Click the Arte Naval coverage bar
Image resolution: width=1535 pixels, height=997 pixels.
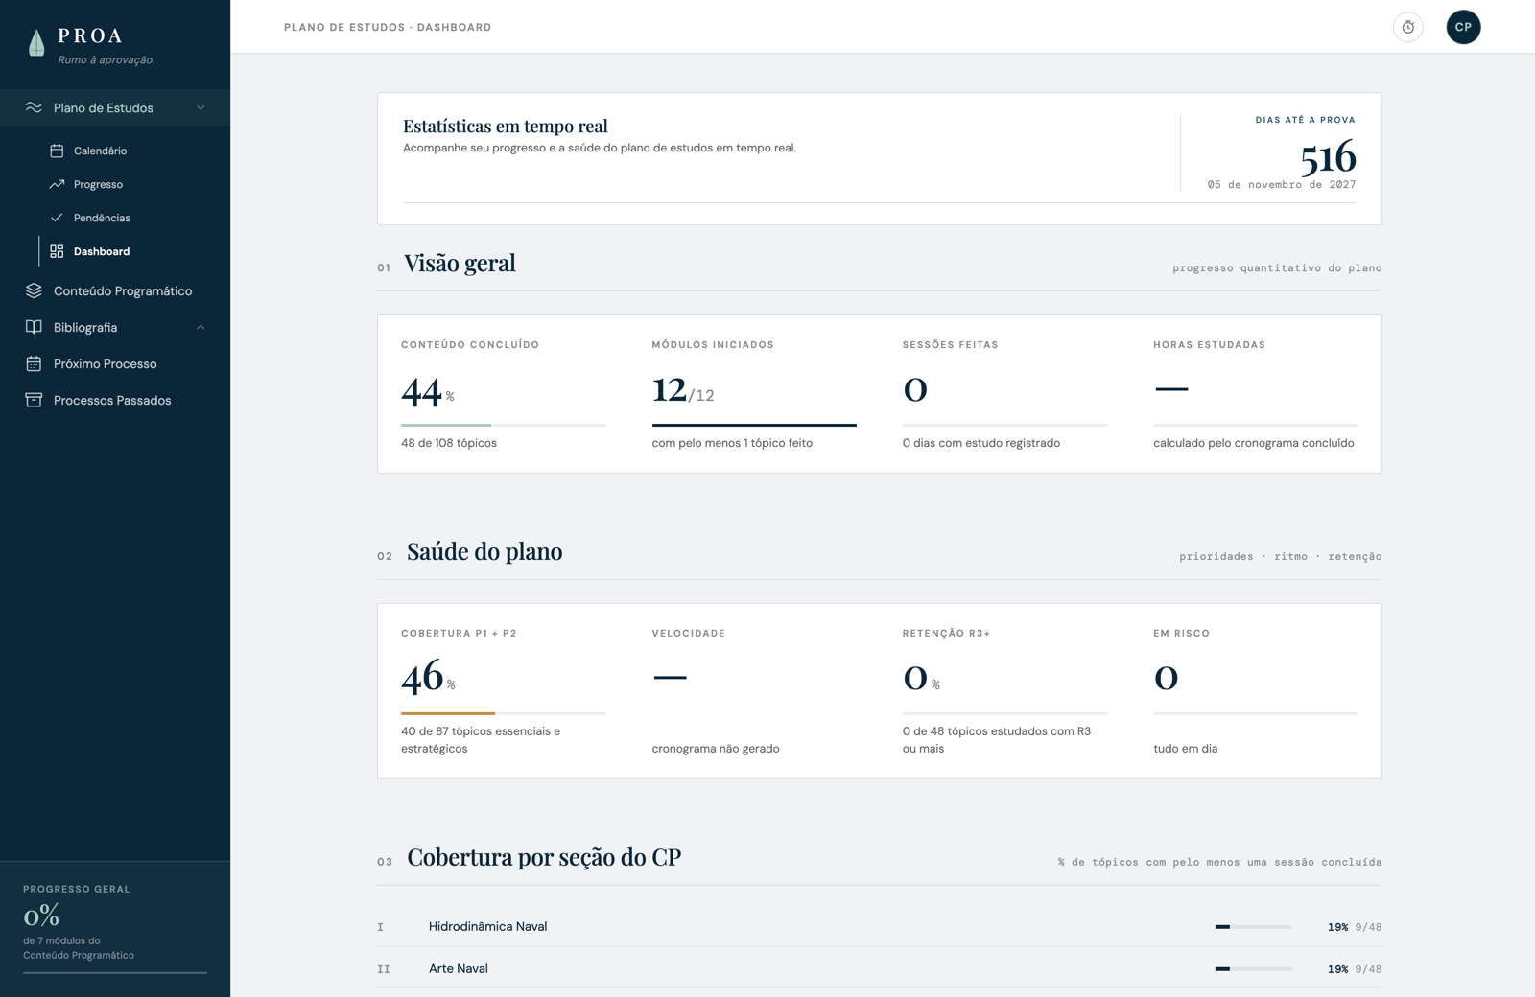click(1253, 969)
